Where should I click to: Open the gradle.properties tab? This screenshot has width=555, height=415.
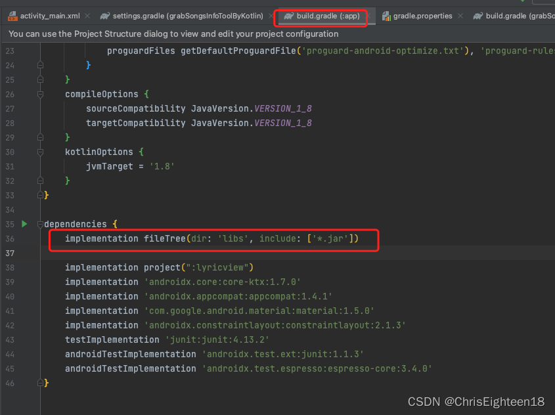422,16
